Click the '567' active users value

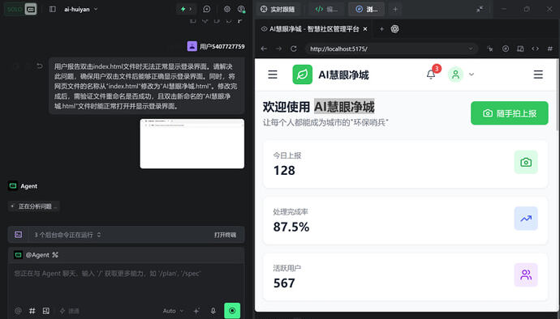click(x=284, y=283)
